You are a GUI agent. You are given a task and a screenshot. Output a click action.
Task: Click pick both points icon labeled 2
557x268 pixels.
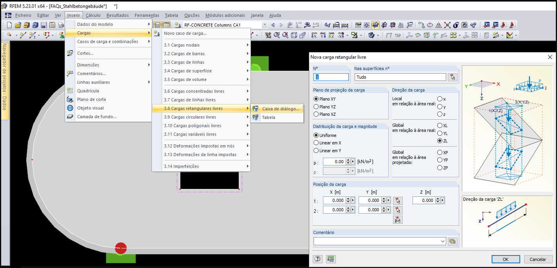pos(398,219)
